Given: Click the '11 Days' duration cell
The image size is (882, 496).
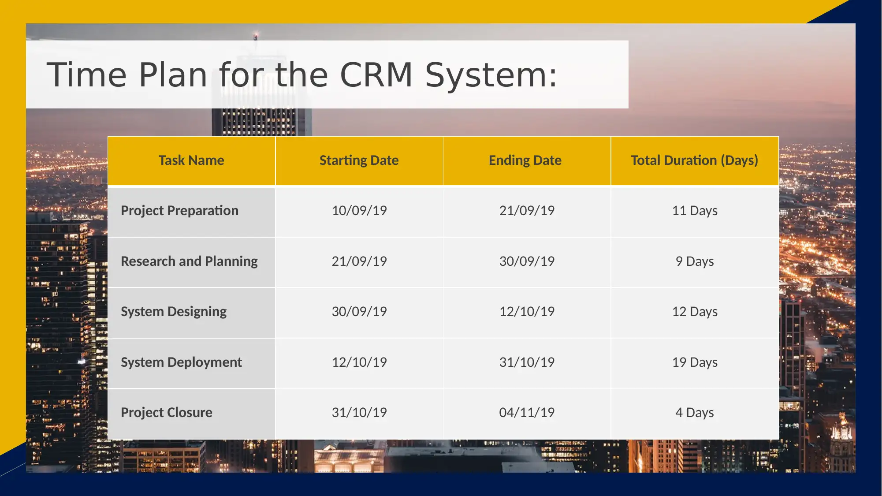Looking at the screenshot, I should pos(695,212).
